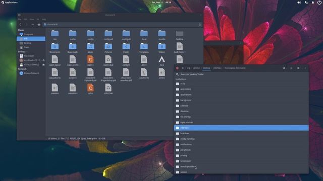The width and height of the screenshot is (323, 181).
Task: Select the orange .zshrc file icon
Action: [x=90, y=88]
